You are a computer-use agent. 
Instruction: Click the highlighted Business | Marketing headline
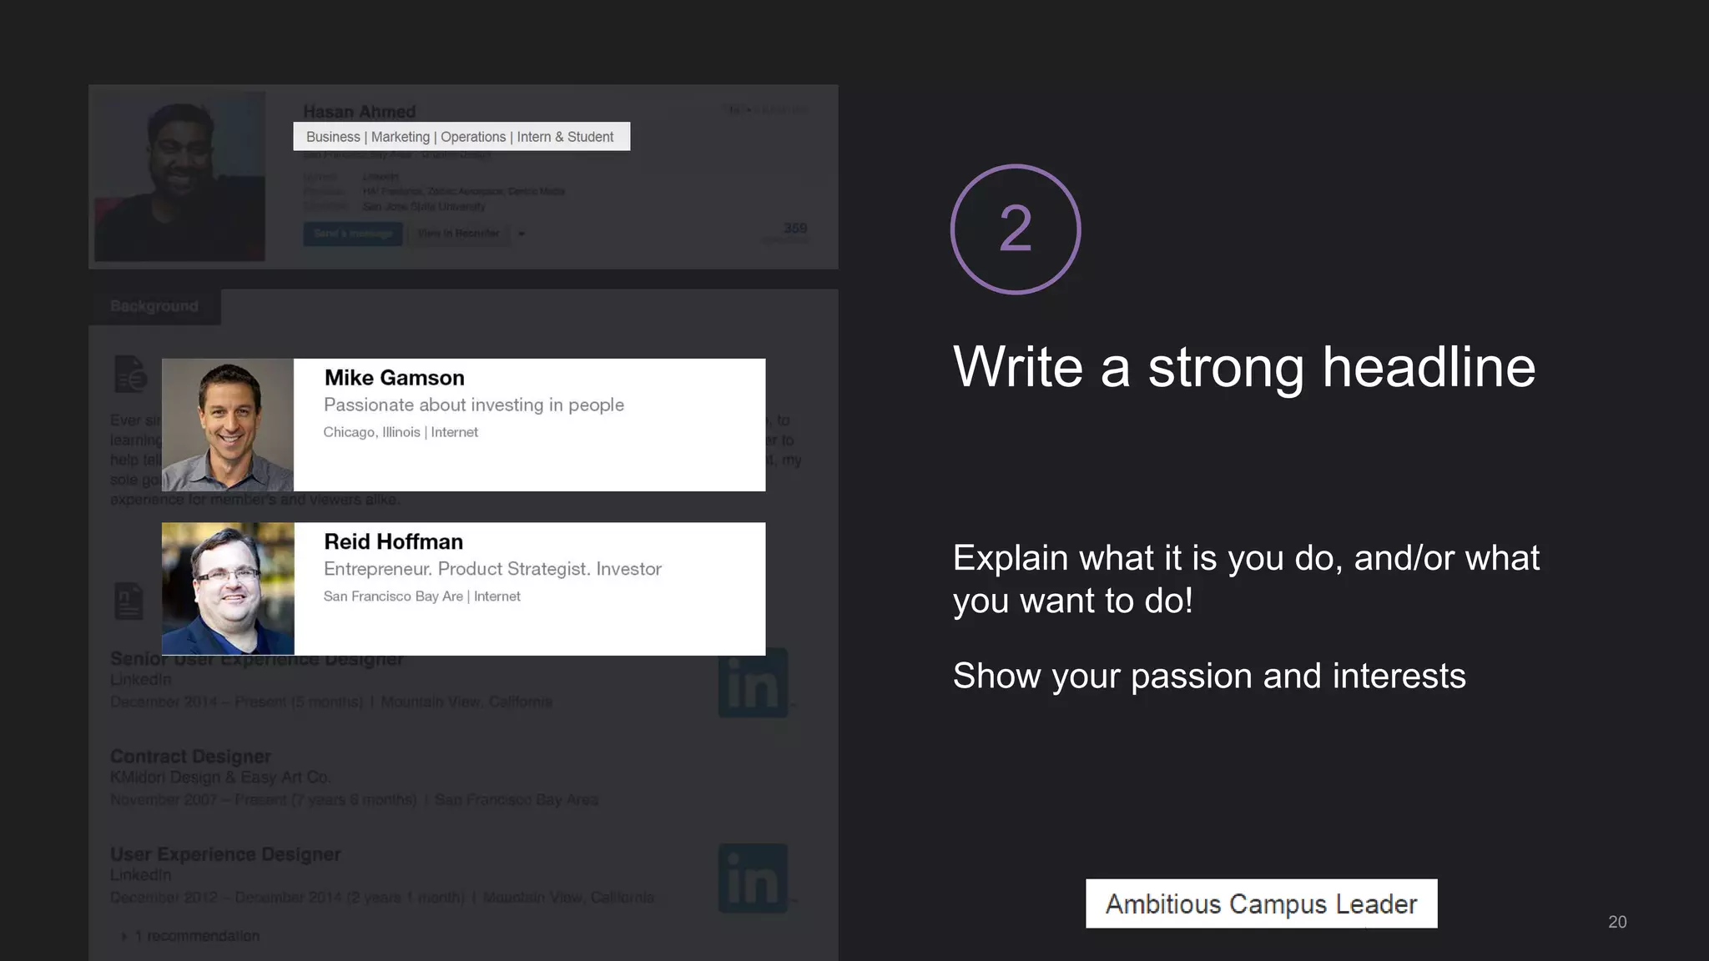[461, 137]
